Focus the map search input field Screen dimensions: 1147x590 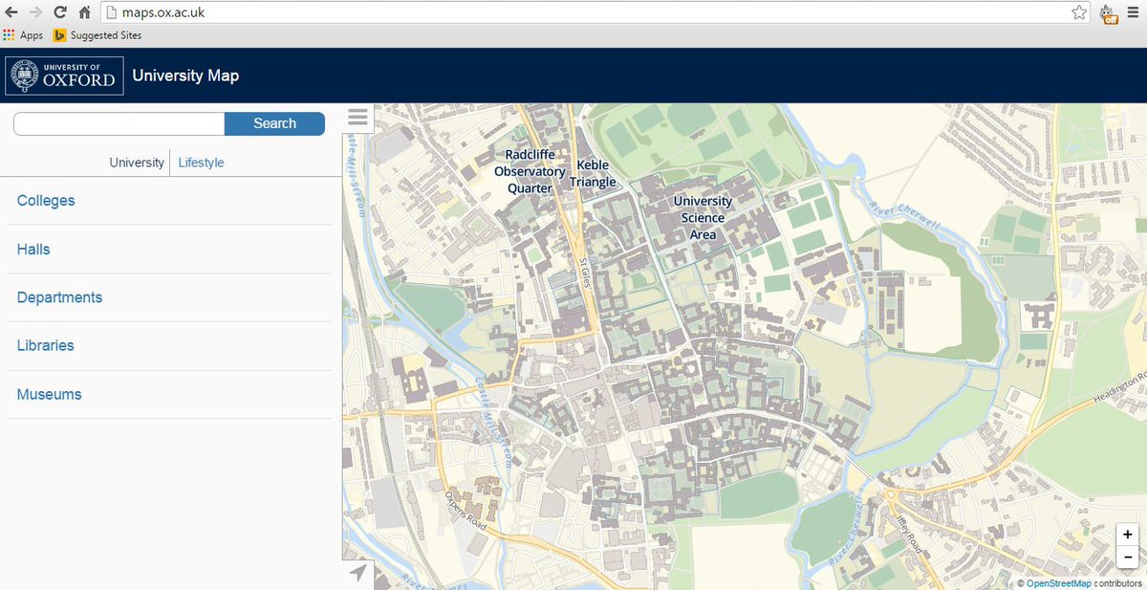pyautogui.click(x=119, y=123)
